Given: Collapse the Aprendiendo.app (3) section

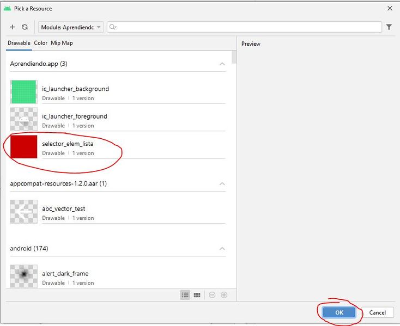Looking at the screenshot, I should (x=222, y=64).
